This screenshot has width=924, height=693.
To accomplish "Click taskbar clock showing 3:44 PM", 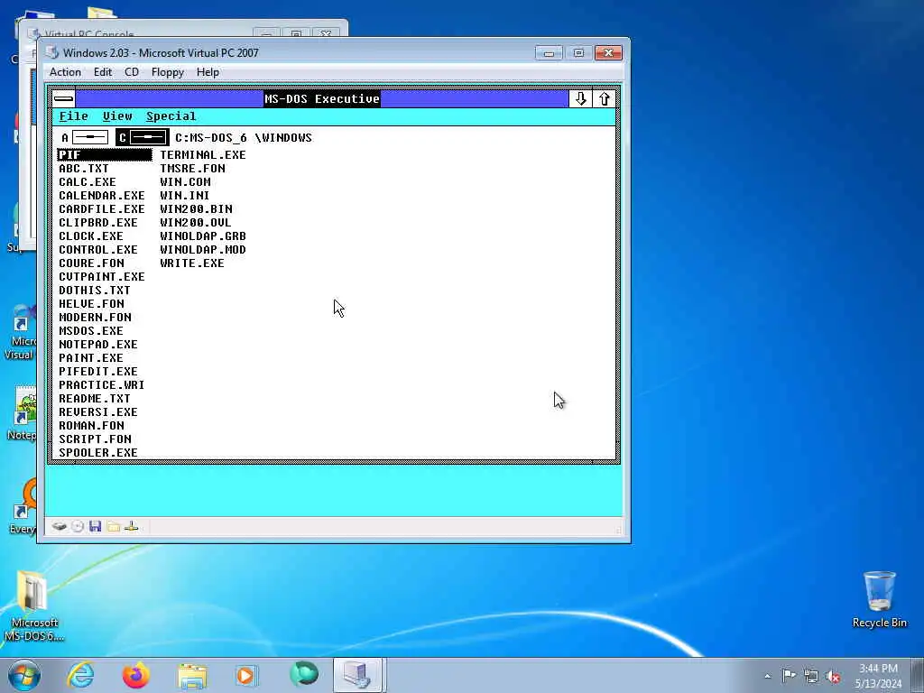I will [878, 676].
